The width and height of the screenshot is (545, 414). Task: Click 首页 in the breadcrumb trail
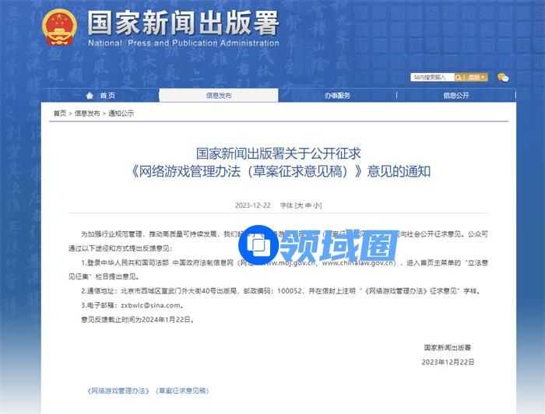59,114
